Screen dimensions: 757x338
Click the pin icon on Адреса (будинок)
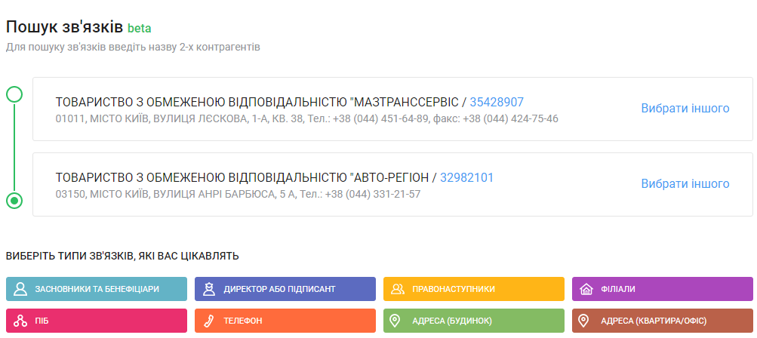[x=394, y=321]
